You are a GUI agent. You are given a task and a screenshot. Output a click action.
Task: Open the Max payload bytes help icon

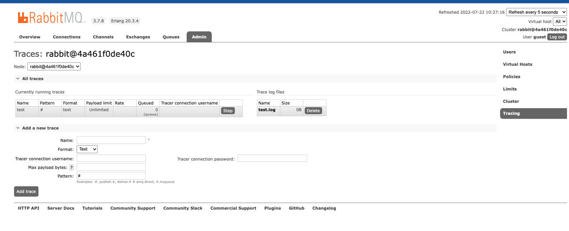point(72,168)
